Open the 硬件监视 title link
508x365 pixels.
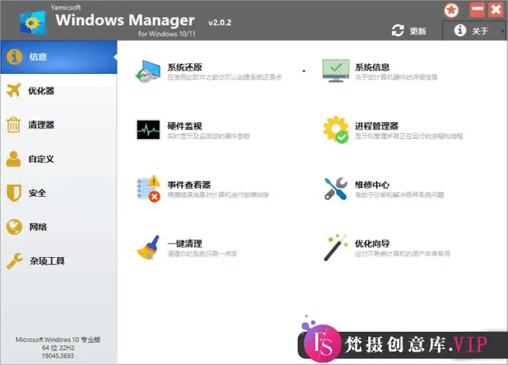[185, 125]
